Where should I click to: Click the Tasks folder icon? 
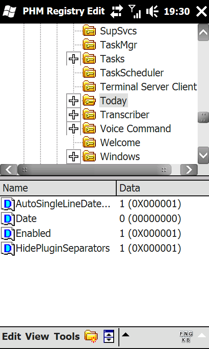[89, 59]
